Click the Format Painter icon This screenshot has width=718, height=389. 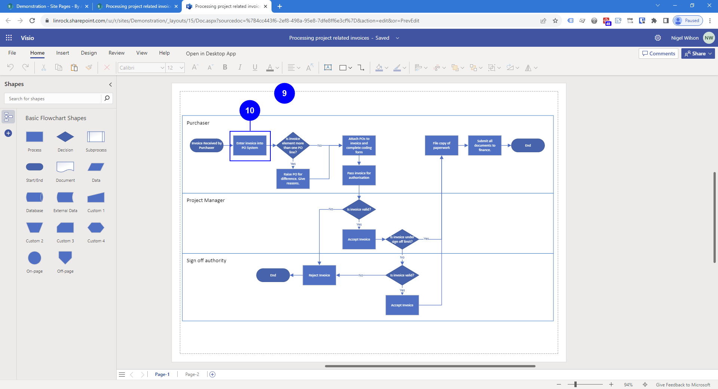89,68
